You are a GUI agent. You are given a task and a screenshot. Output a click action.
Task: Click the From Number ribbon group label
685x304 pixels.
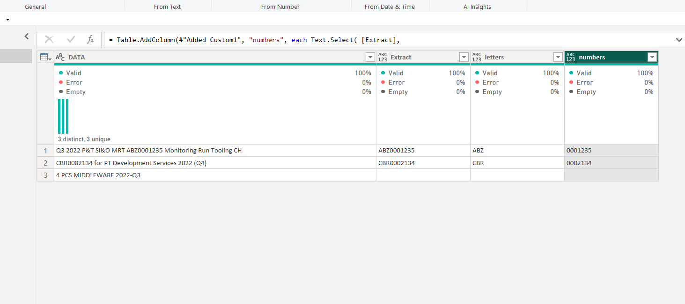tap(280, 7)
